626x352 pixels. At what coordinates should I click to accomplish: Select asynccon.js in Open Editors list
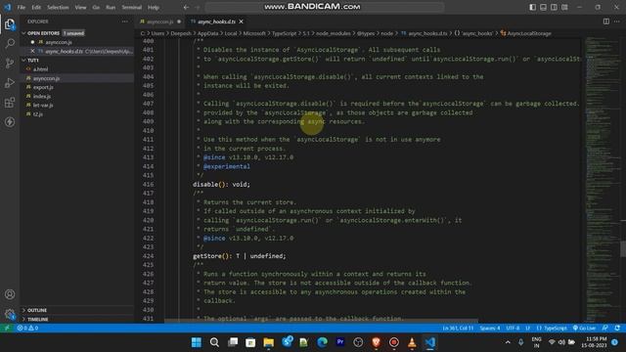(x=77, y=42)
